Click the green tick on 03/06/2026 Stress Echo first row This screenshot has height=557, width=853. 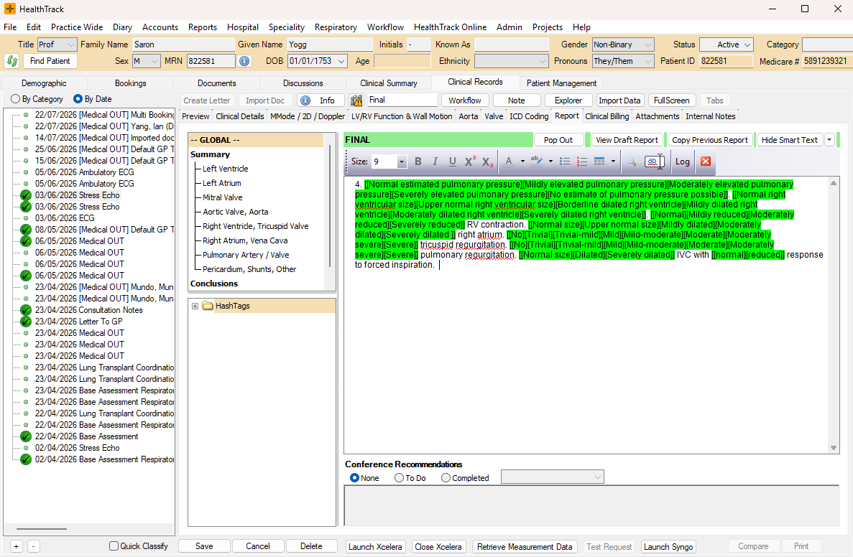[x=26, y=195]
